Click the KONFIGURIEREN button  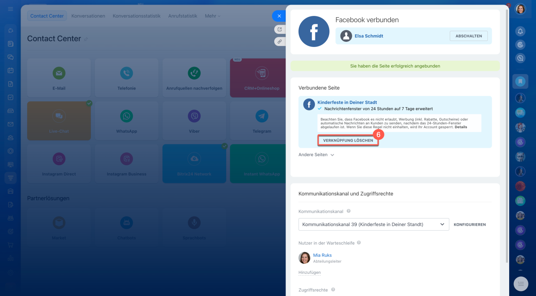coord(470,224)
